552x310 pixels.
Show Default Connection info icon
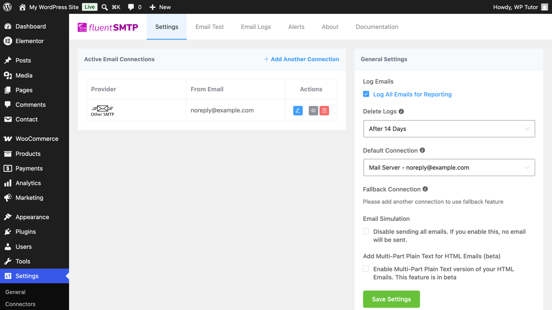point(422,150)
